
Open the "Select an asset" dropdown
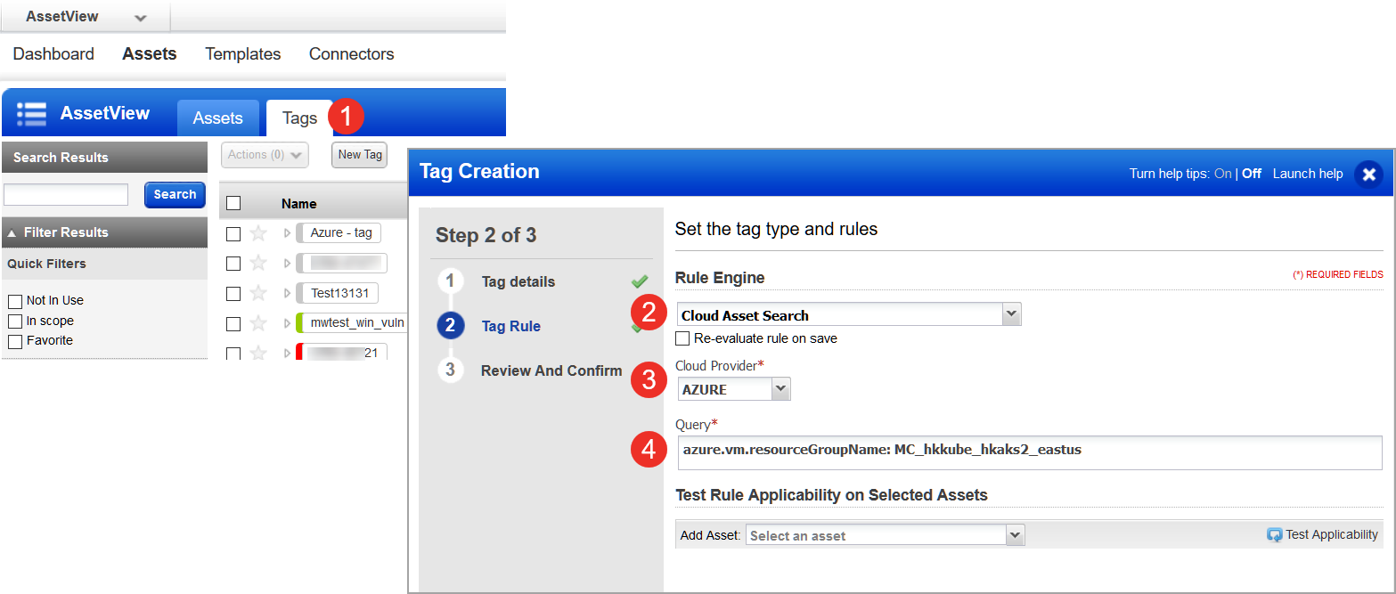[x=1016, y=534]
